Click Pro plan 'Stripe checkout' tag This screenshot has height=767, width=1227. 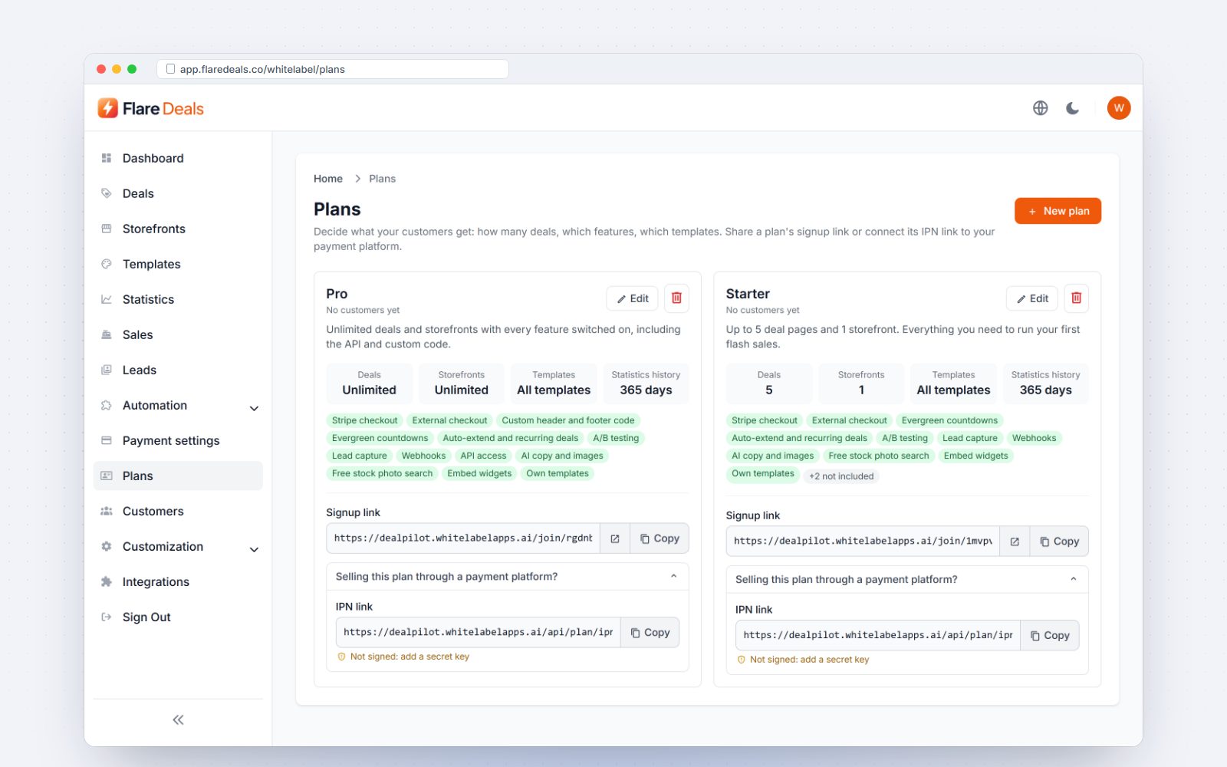pyautogui.click(x=364, y=420)
